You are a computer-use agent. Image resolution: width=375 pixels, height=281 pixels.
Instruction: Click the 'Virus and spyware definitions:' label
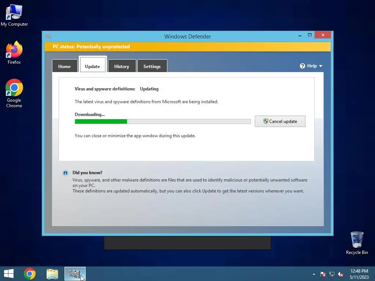[105, 89]
